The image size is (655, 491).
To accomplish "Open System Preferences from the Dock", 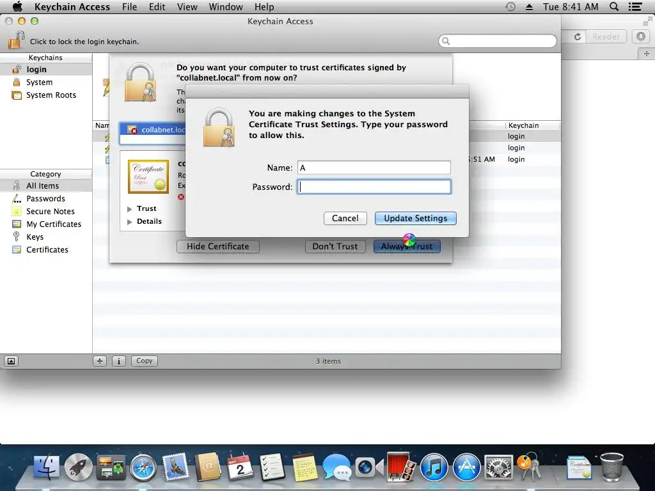I will [x=498, y=467].
